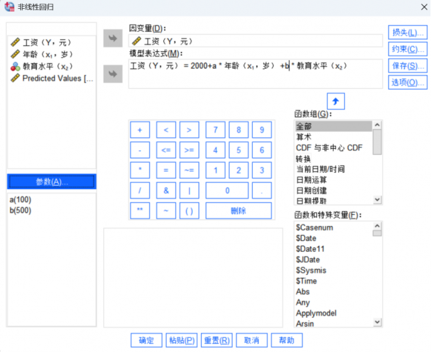This screenshot has width=431, height=352.
Task: Select variable 年龄（x₁，岁） in the list
Action: pos(52,54)
